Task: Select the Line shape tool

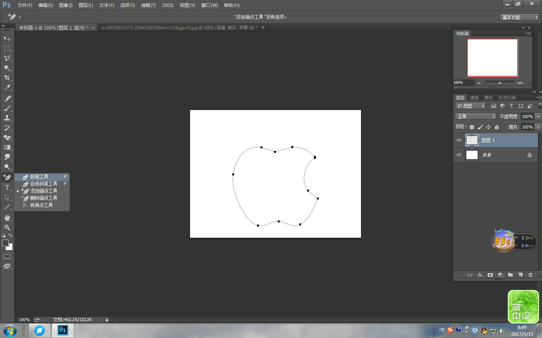Action: [7, 207]
